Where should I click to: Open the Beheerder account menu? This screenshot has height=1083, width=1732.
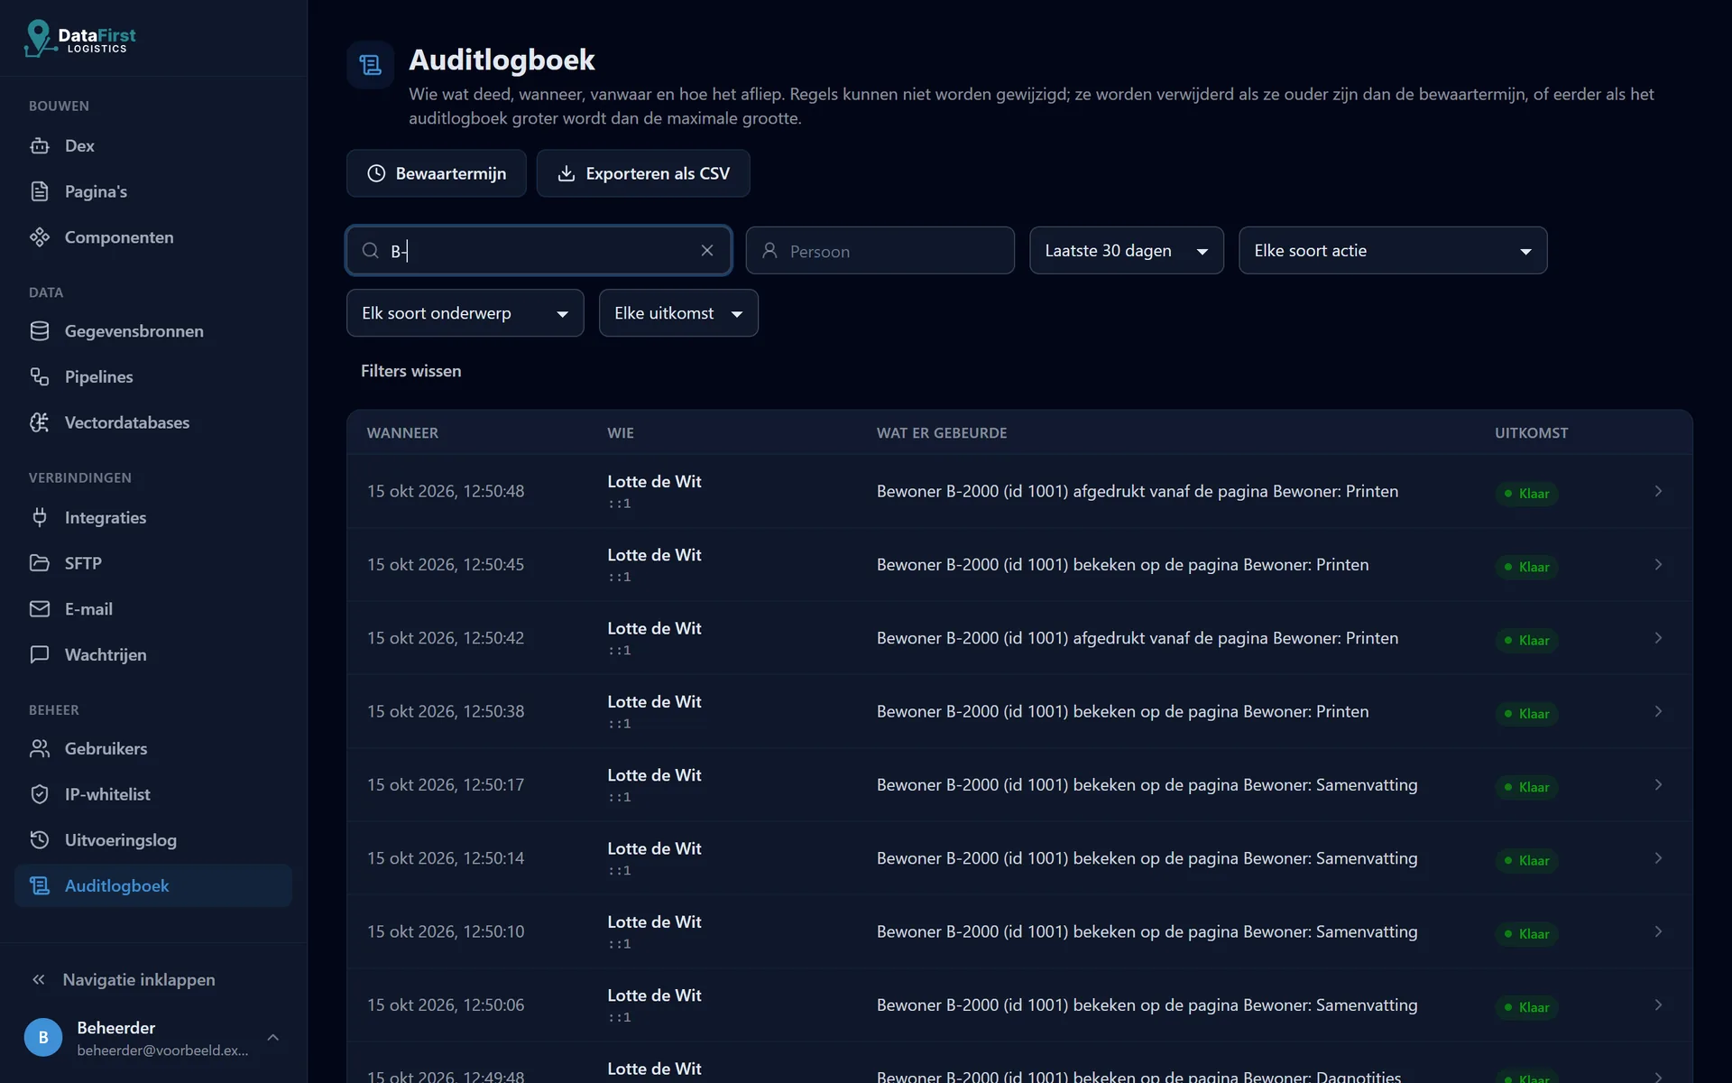coord(153,1038)
